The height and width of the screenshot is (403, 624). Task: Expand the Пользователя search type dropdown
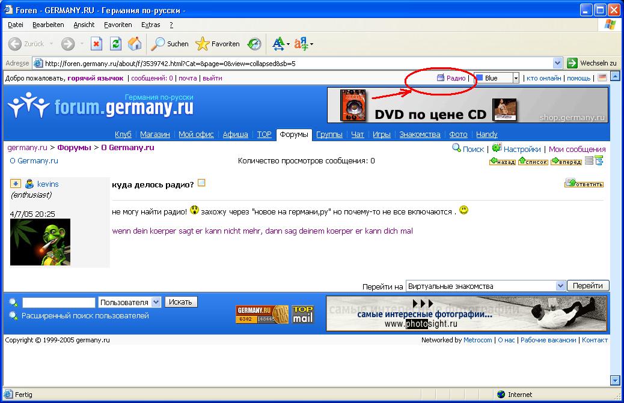156,302
